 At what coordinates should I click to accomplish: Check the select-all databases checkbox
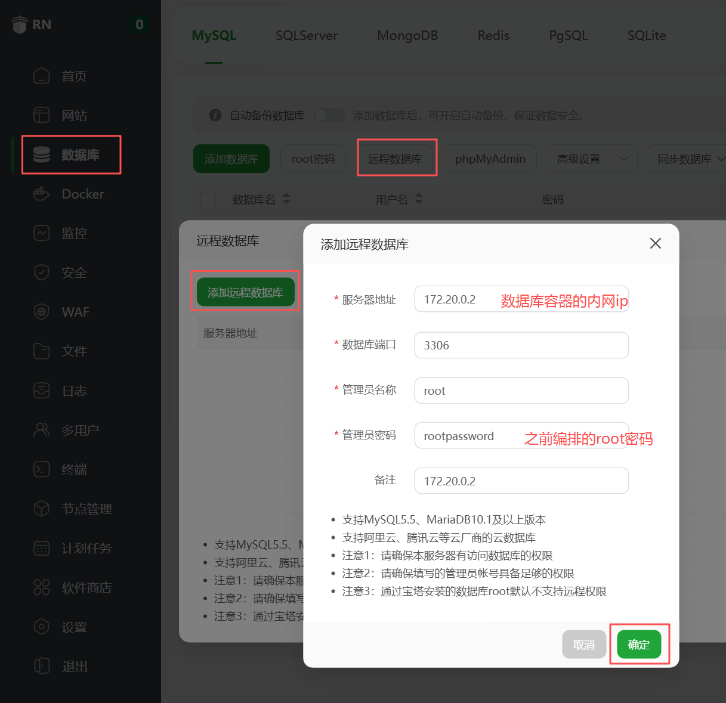click(x=208, y=199)
